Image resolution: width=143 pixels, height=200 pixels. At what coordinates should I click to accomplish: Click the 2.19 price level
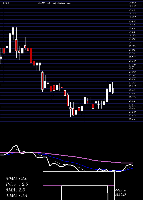point(132,112)
